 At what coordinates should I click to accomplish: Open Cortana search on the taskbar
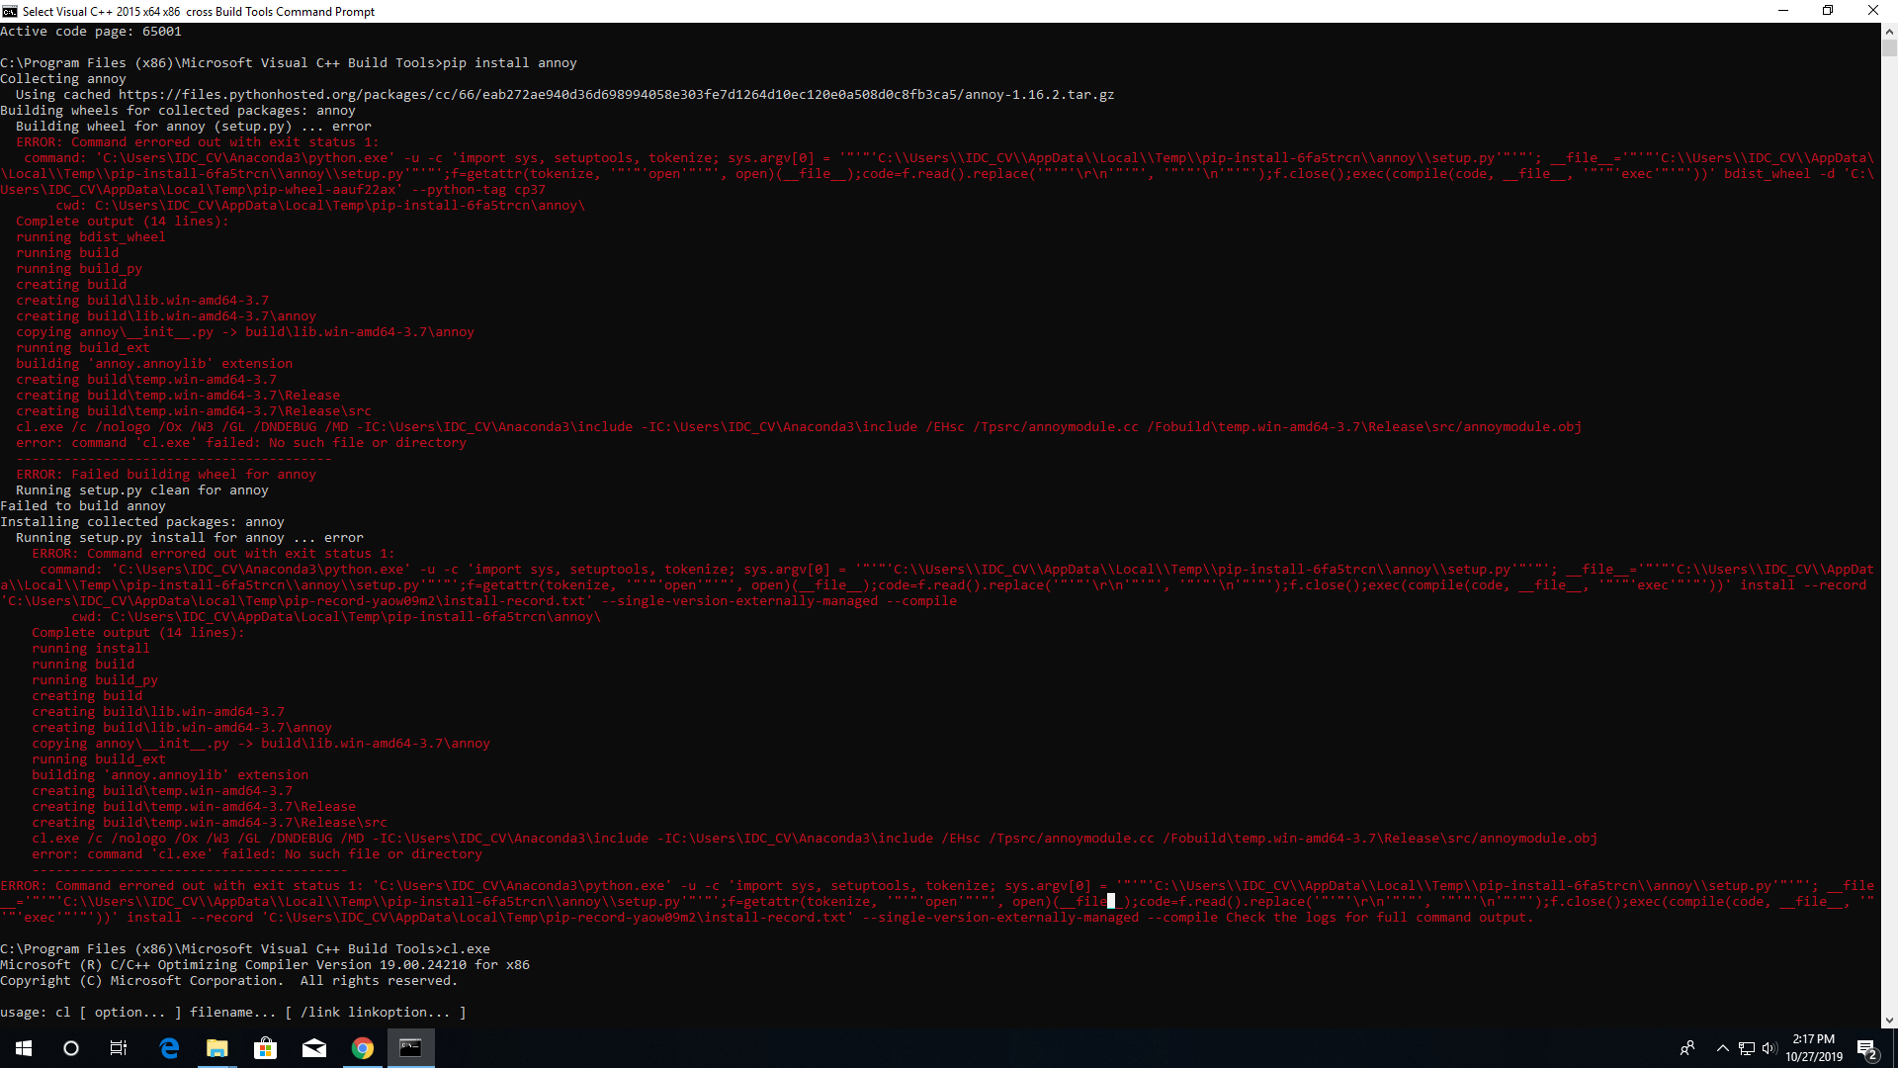click(x=70, y=1047)
